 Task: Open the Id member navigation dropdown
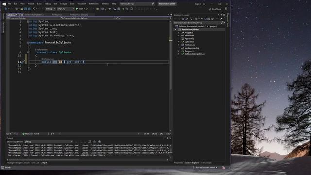point(142,18)
